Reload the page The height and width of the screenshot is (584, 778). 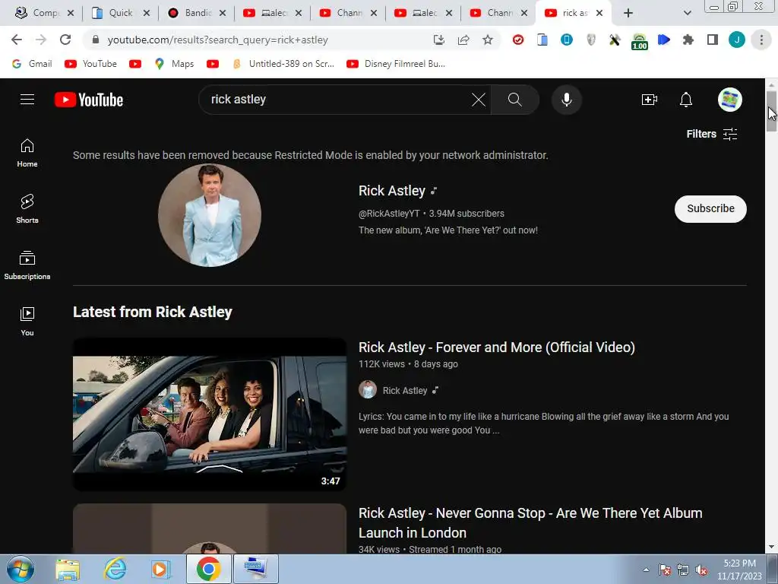65,40
